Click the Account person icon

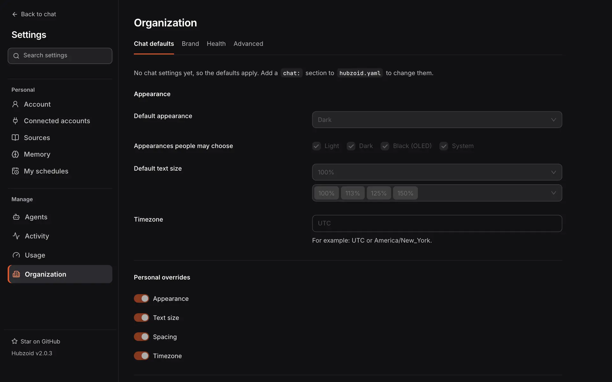pos(15,104)
